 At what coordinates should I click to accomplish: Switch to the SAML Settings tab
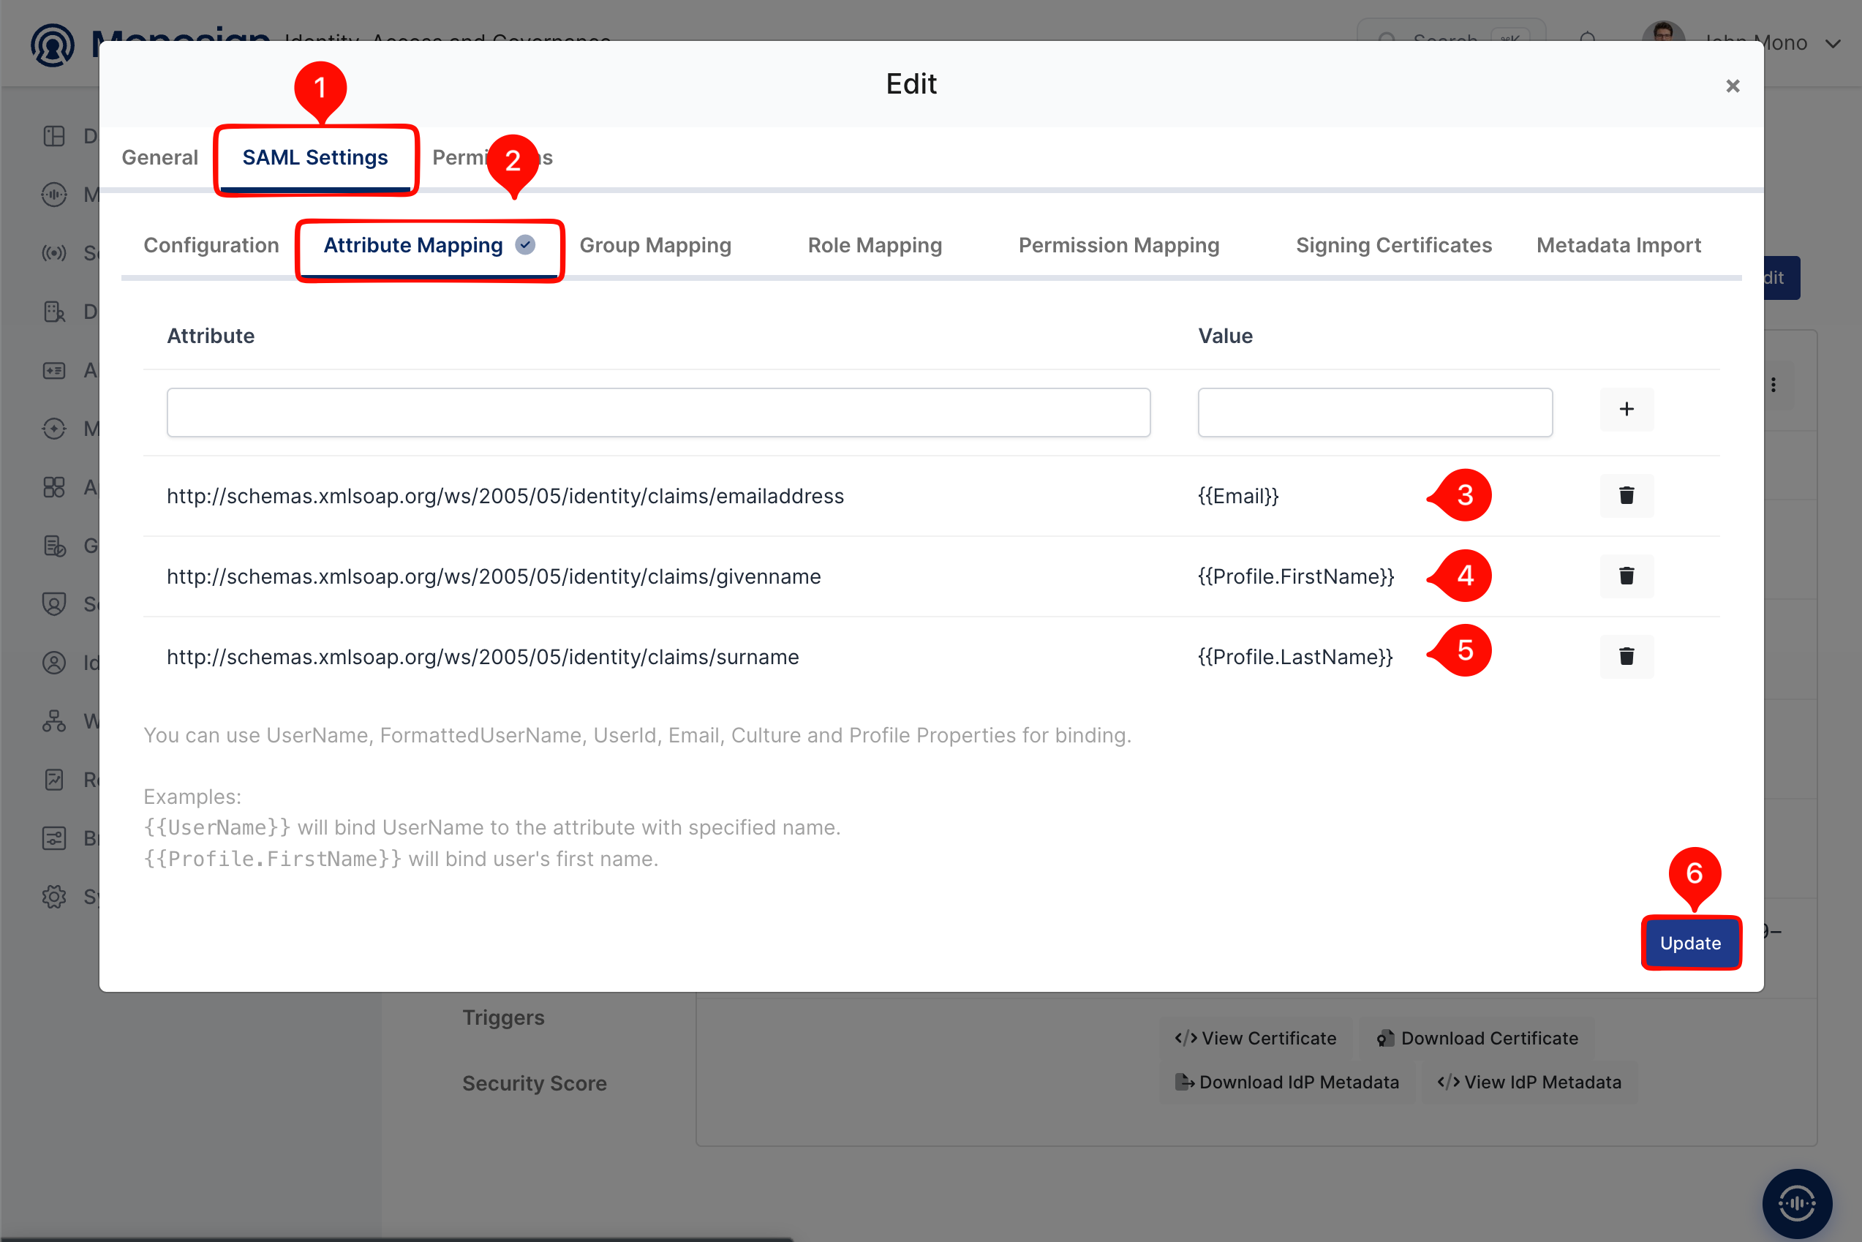pyautogui.click(x=315, y=157)
